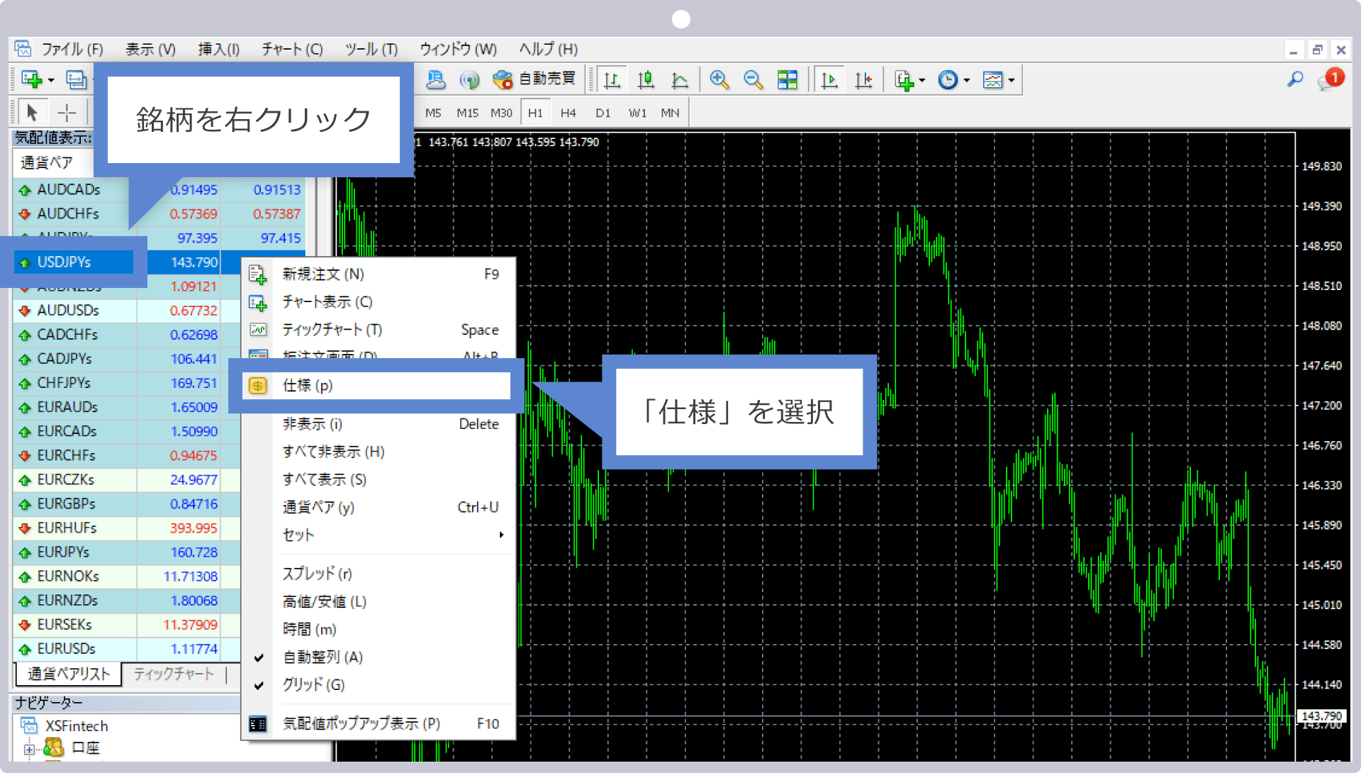Viewport: 1361px width, 773px height.
Task: Select the D1 timeframe
Action: coord(603,113)
